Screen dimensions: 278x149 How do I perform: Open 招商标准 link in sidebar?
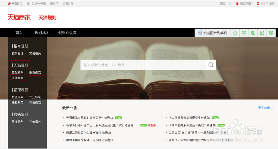click(18, 54)
